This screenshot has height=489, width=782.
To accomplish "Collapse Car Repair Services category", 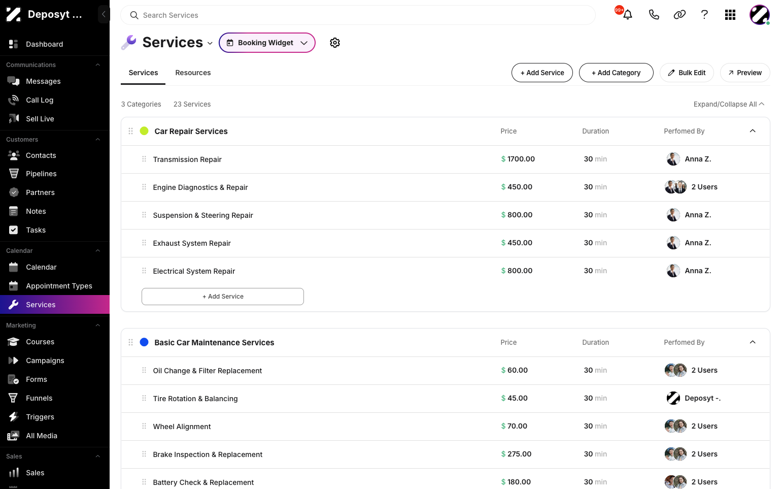I will pos(753,131).
